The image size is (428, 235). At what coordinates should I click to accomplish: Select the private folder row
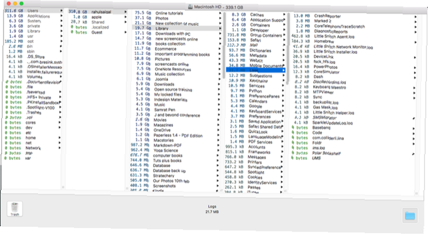(33, 26)
